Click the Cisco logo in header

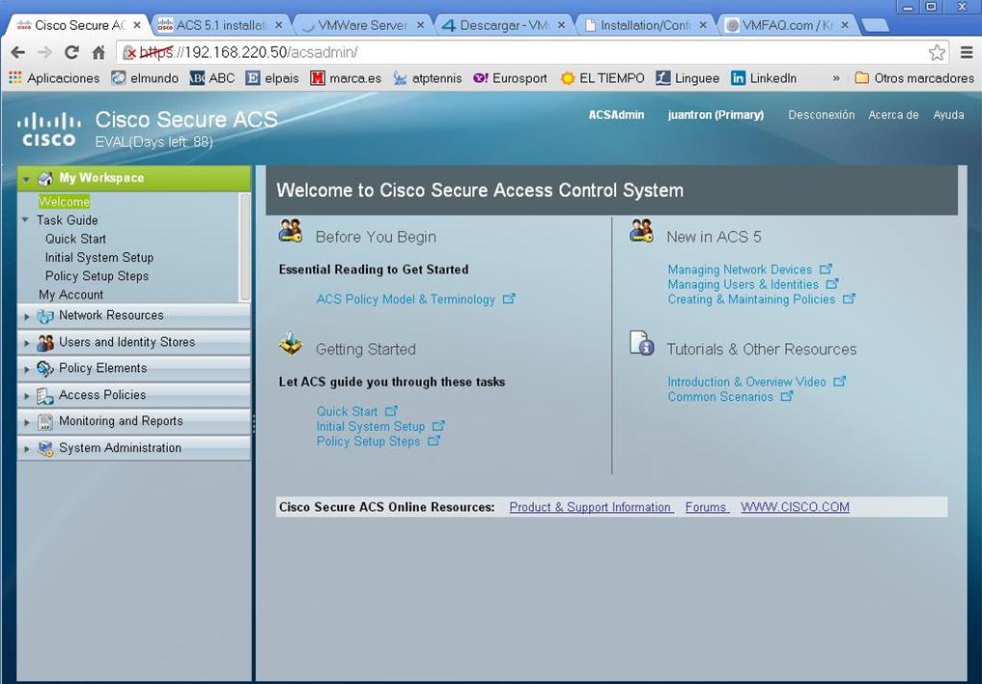click(x=49, y=129)
